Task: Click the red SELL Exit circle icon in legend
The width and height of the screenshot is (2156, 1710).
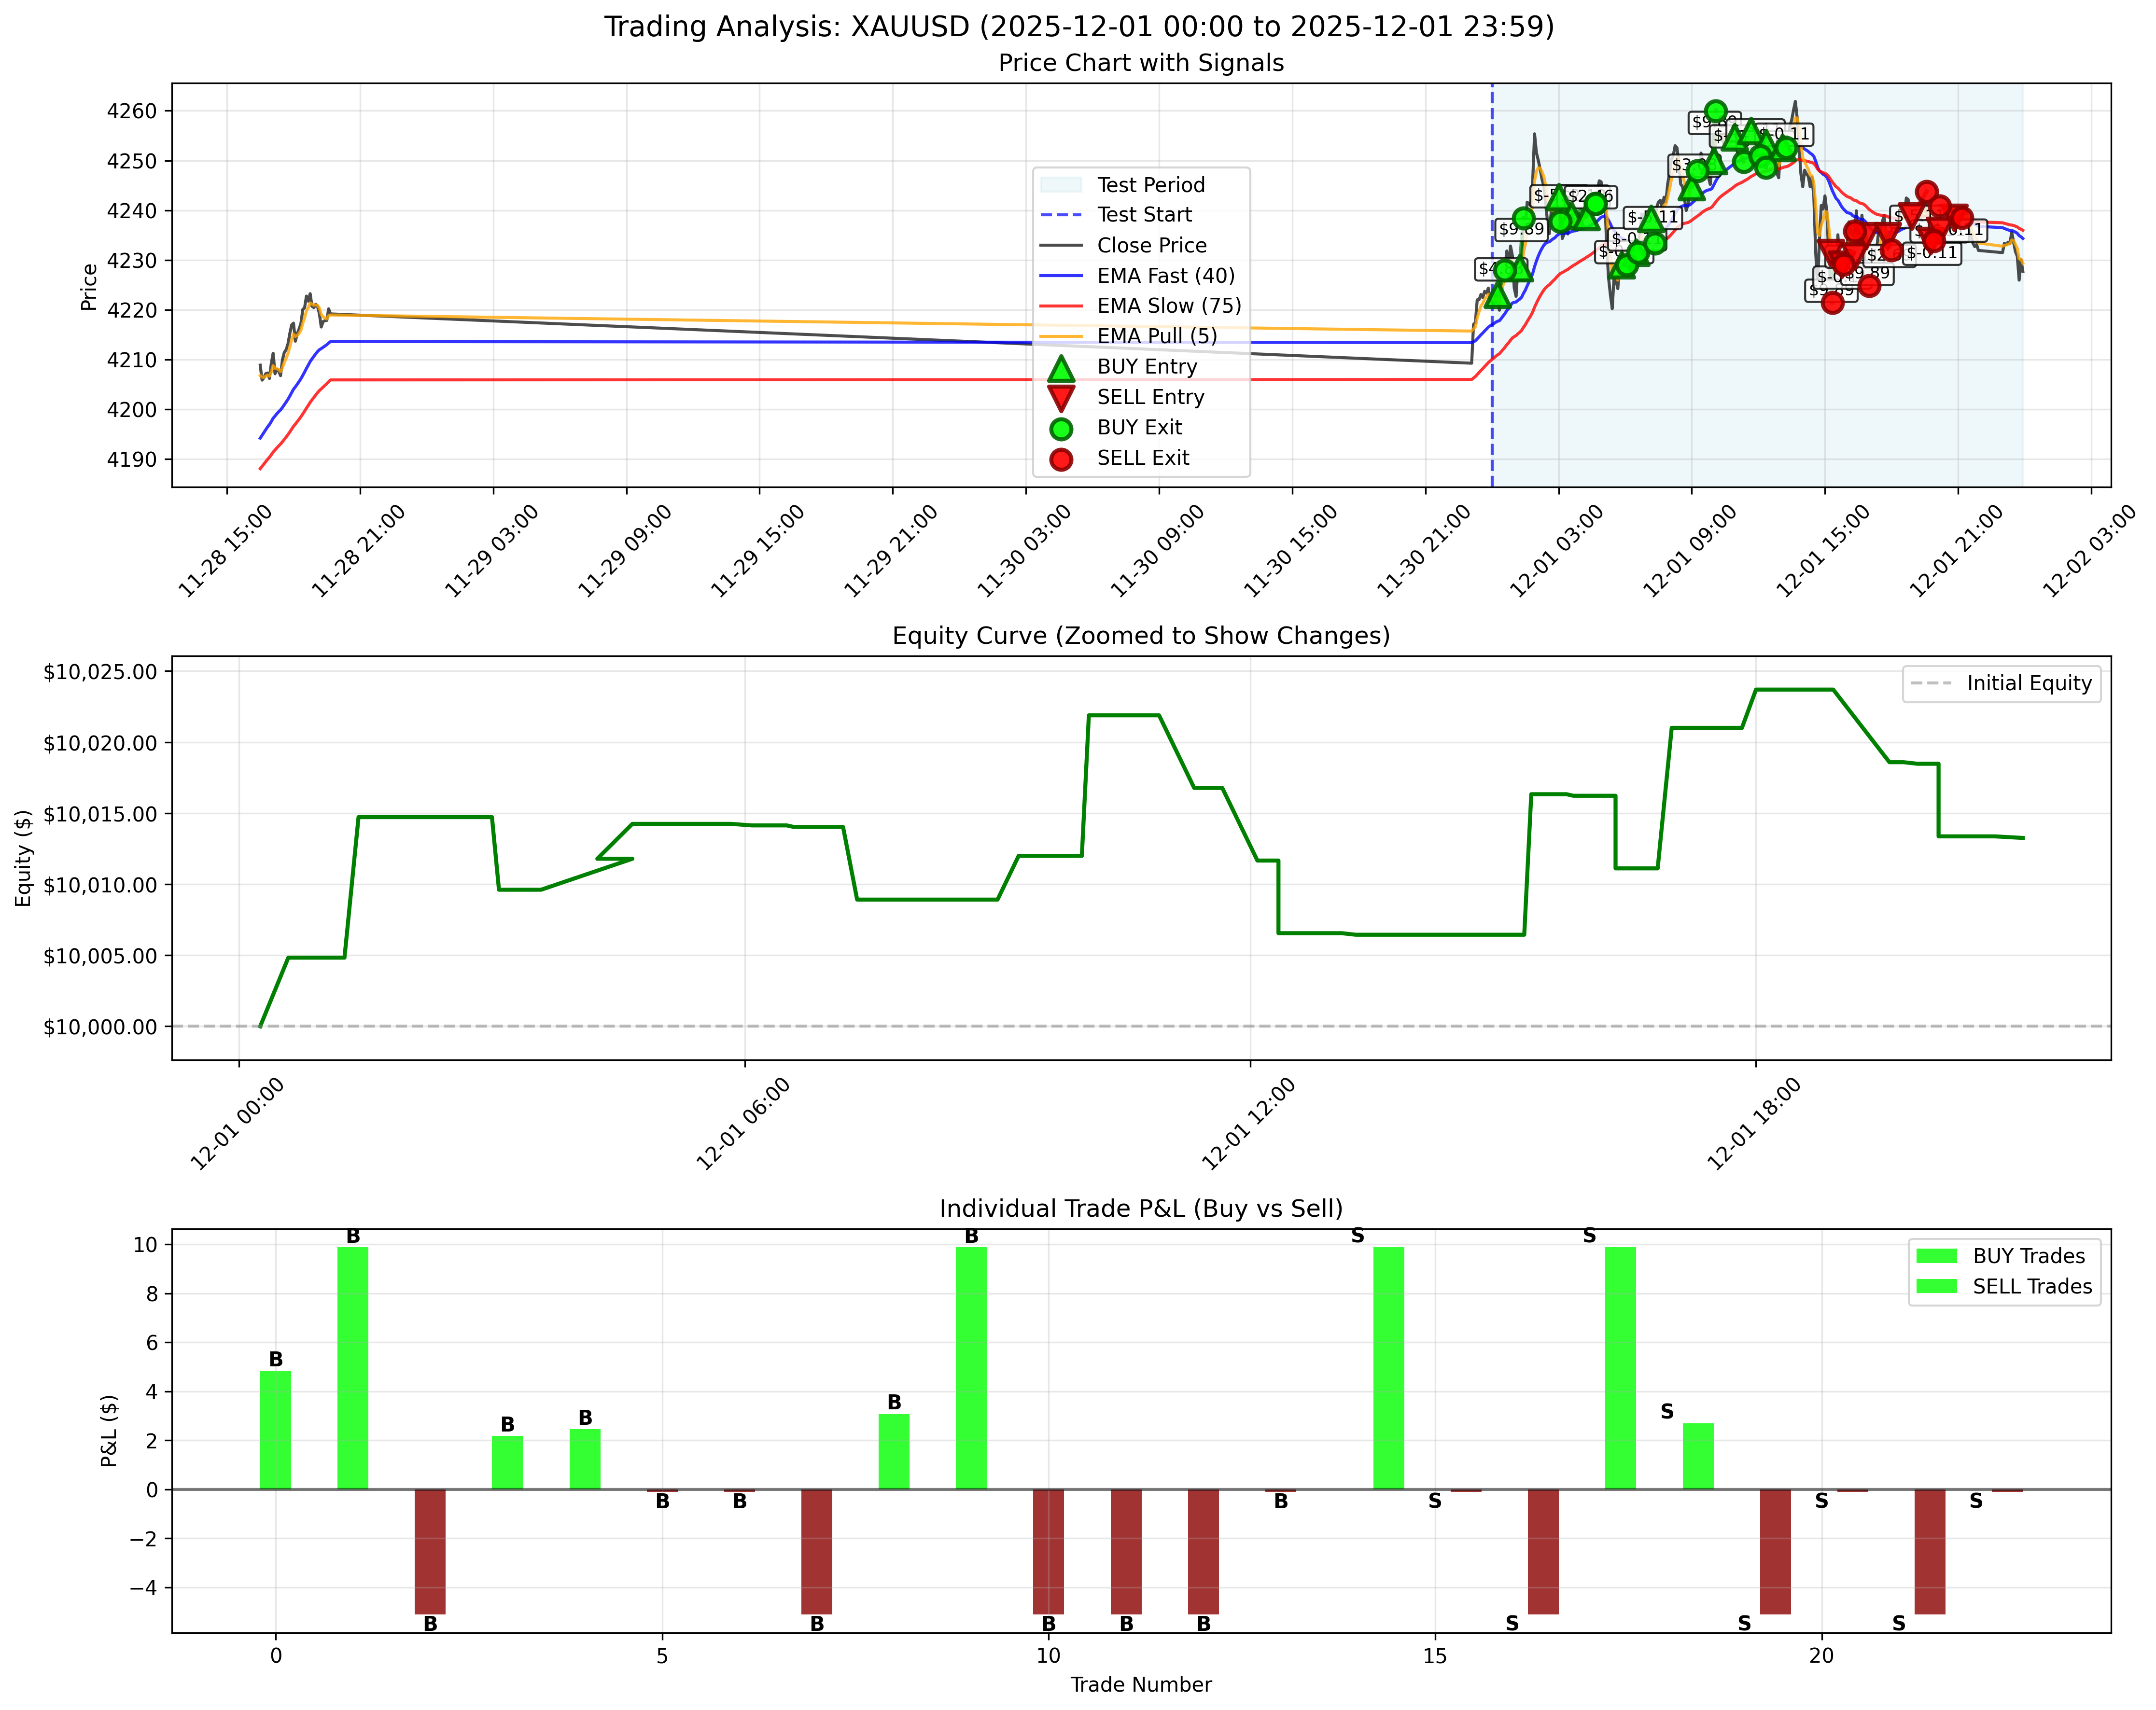Action: [x=1062, y=457]
